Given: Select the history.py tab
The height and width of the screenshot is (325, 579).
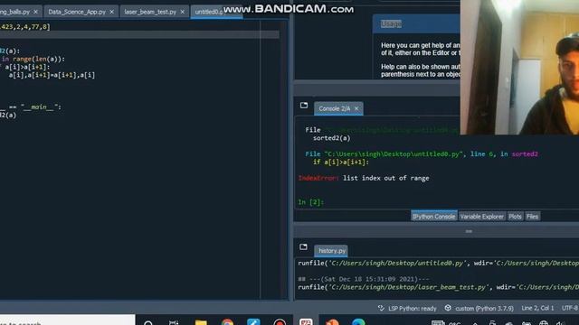Looking at the screenshot, I should (x=332, y=251).
